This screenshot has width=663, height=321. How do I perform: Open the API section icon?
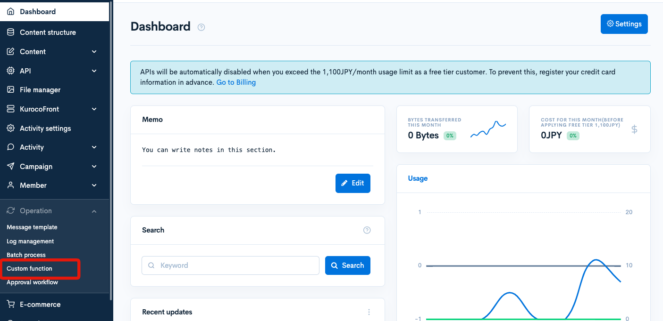(x=10, y=71)
